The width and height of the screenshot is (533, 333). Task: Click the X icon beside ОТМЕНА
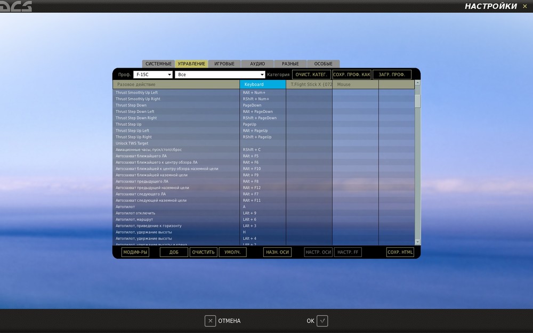tap(210, 320)
